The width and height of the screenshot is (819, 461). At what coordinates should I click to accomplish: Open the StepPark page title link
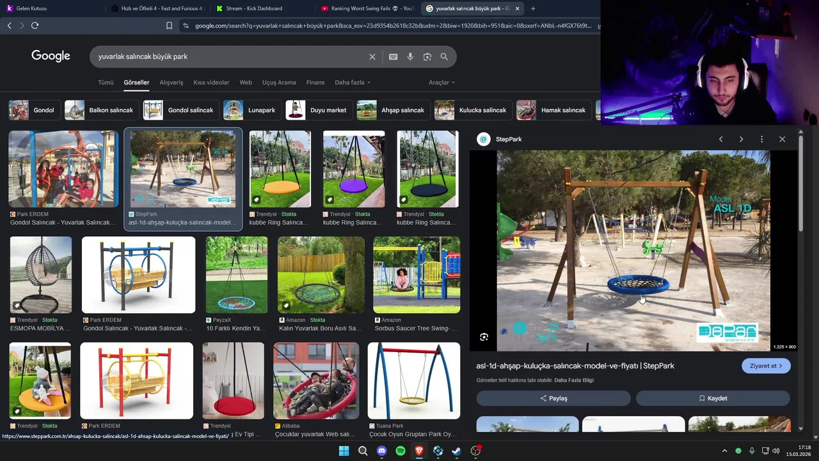pos(575,366)
